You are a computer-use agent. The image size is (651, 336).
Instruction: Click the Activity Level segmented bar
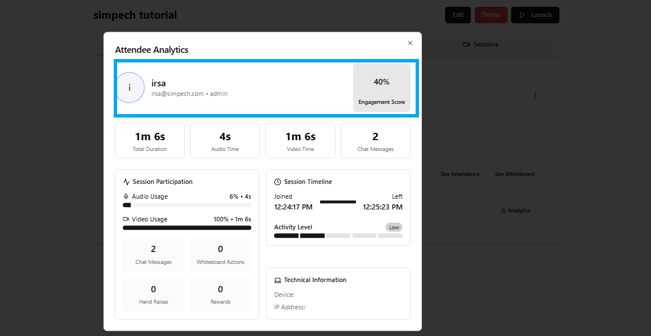tap(338, 236)
